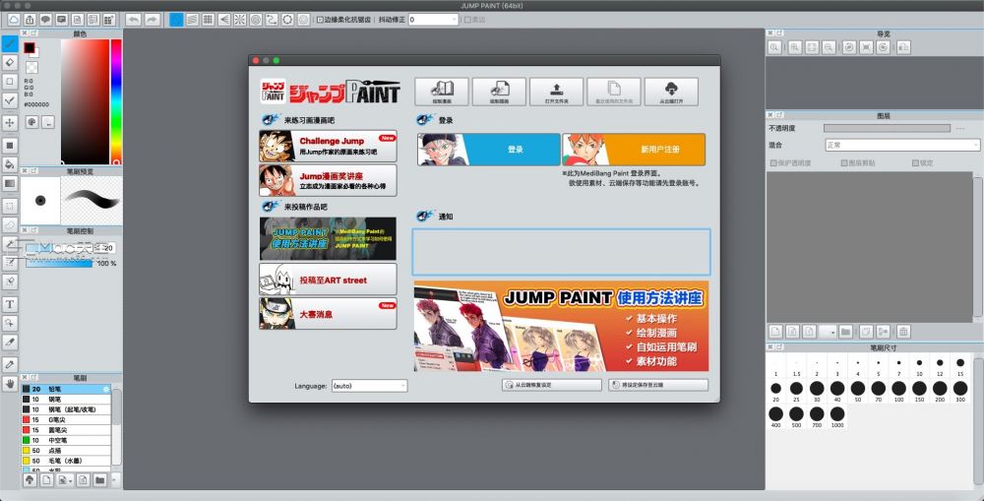Click the JUMP PAINT 使用方法讲座 large banner
Image resolution: width=984 pixels, height=501 pixels.
pyautogui.click(x=561, y=327)
